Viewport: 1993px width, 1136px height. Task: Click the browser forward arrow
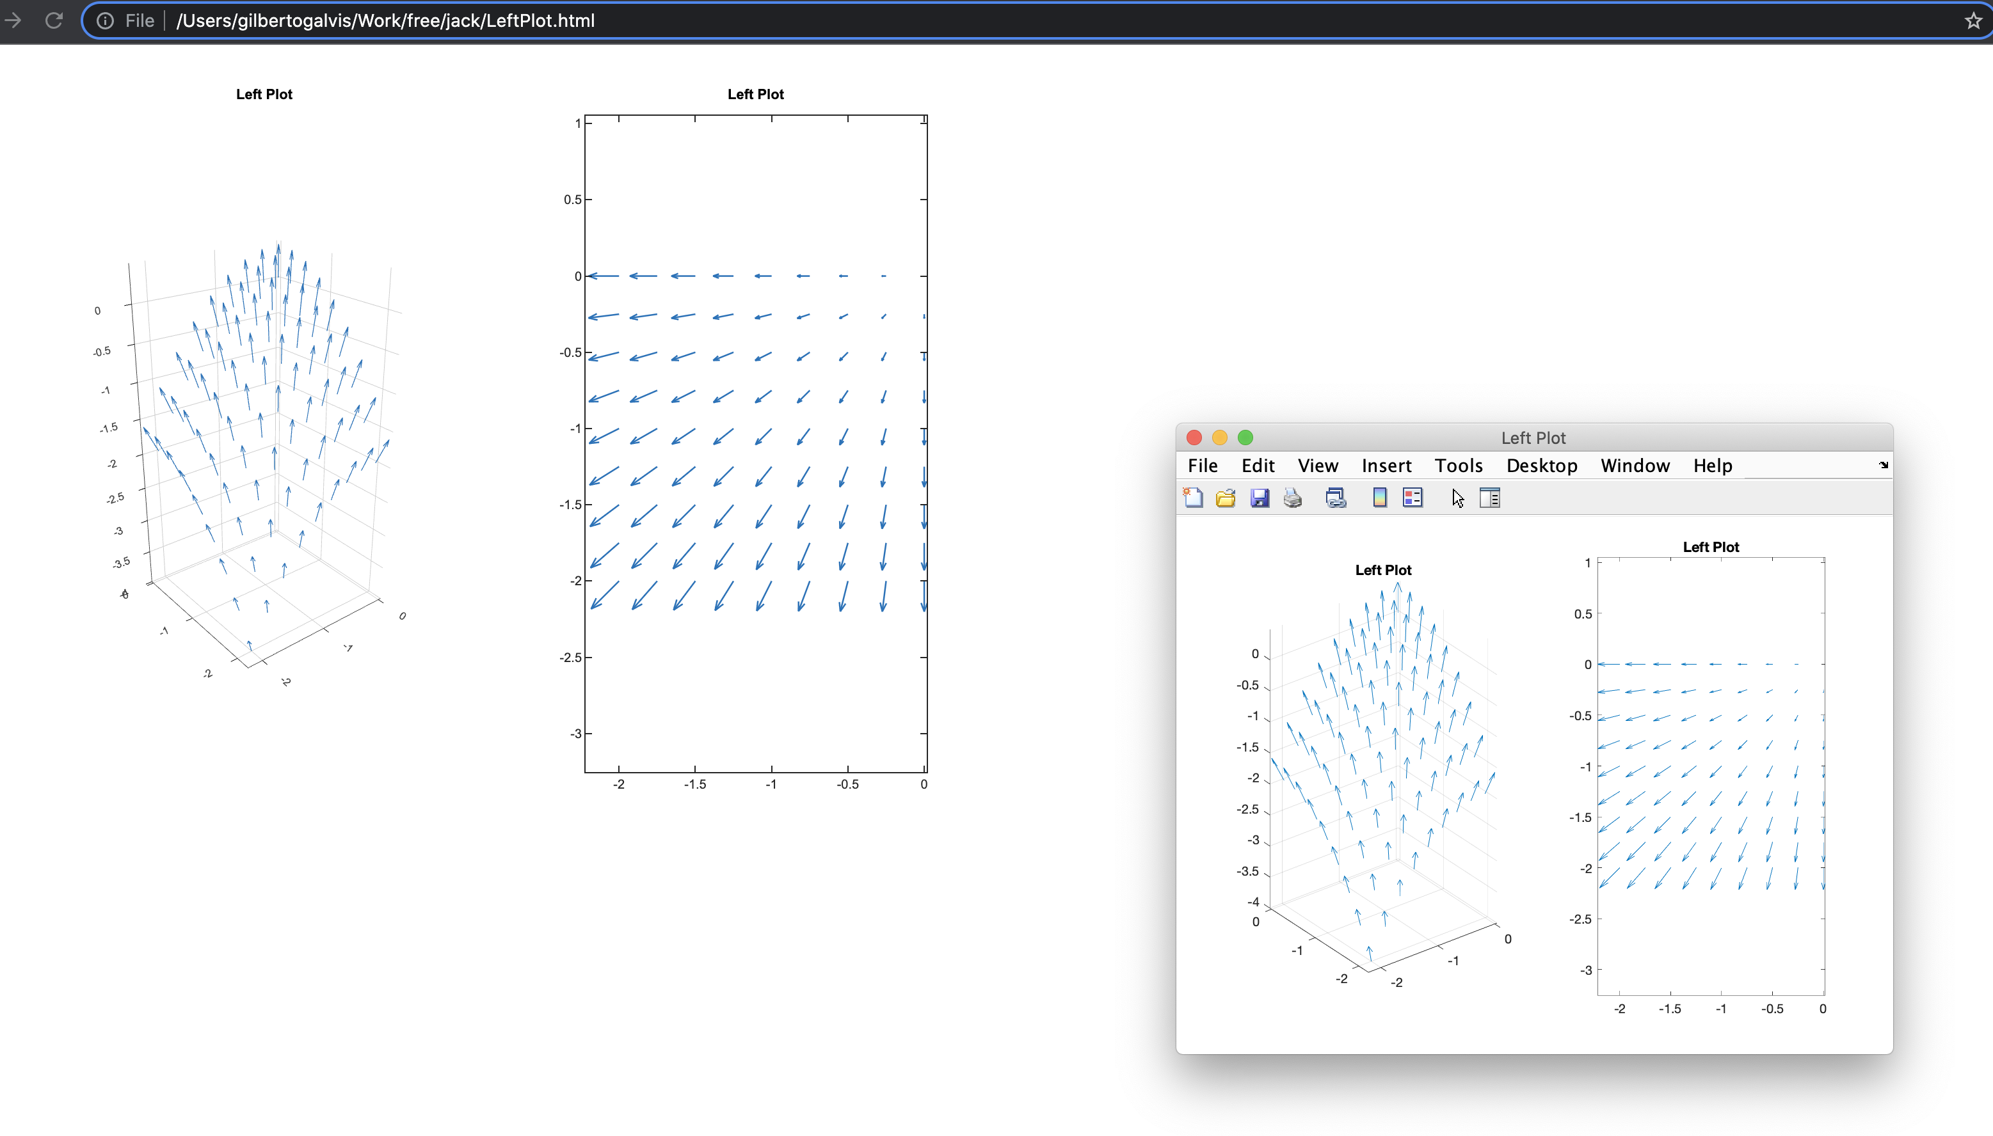(x=13, y=20)
